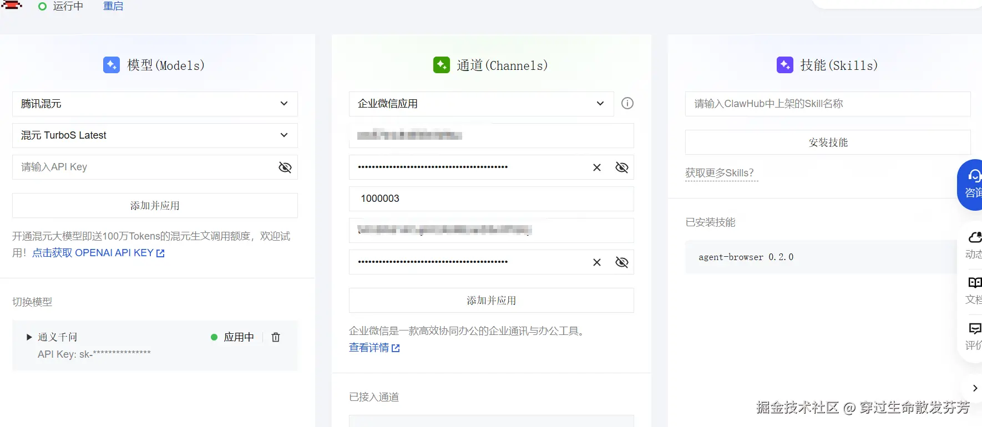
Task: Expand the 通义千问 model entry triangle
Action: [29, 337]
